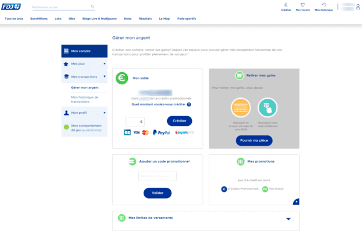Click the Mon profil person icon
This screenshot has height=233, width=362.
(x=66, y=113)
